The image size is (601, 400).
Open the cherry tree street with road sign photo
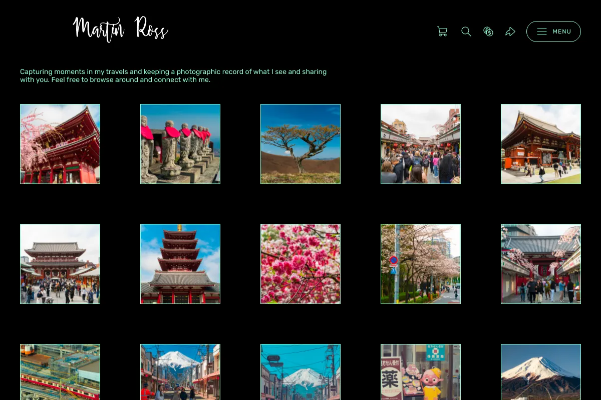[421, 264]
